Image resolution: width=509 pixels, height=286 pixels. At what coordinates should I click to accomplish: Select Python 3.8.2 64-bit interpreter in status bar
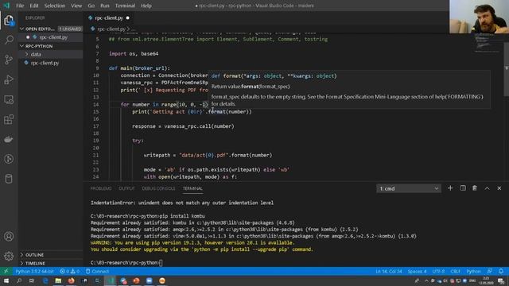[34, 271]
